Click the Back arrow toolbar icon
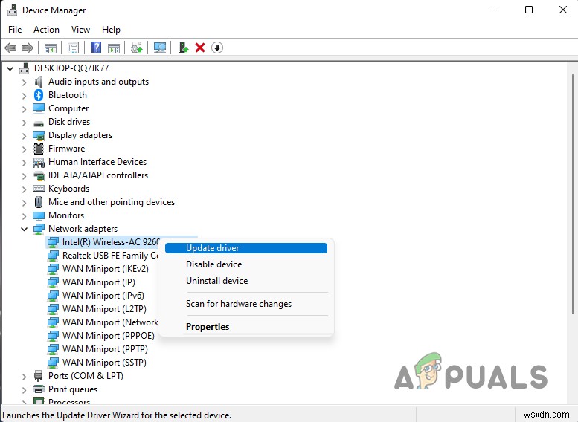 (x=10, y=48)
